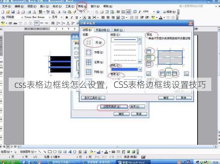
Task: Click the drawing toolbar line style icon
Action: [114, 152]
